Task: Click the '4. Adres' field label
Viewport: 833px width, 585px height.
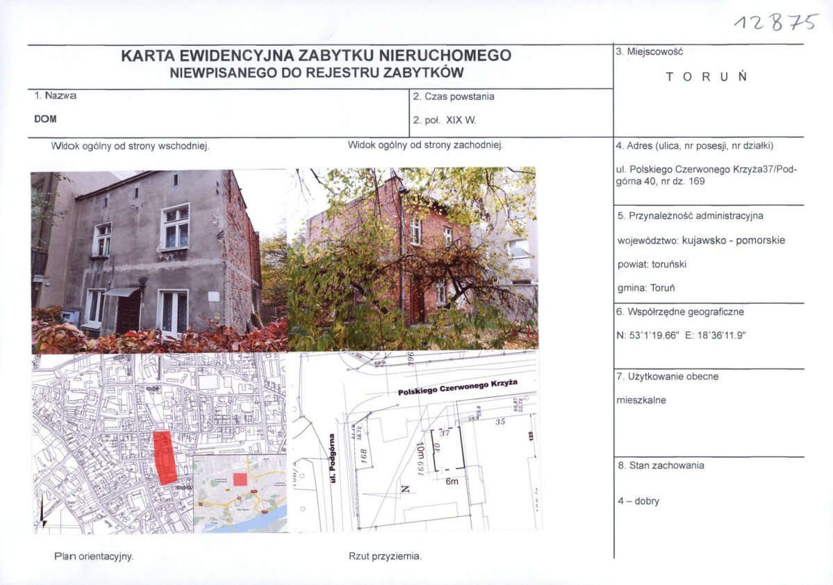Action: tap(694, 146)
